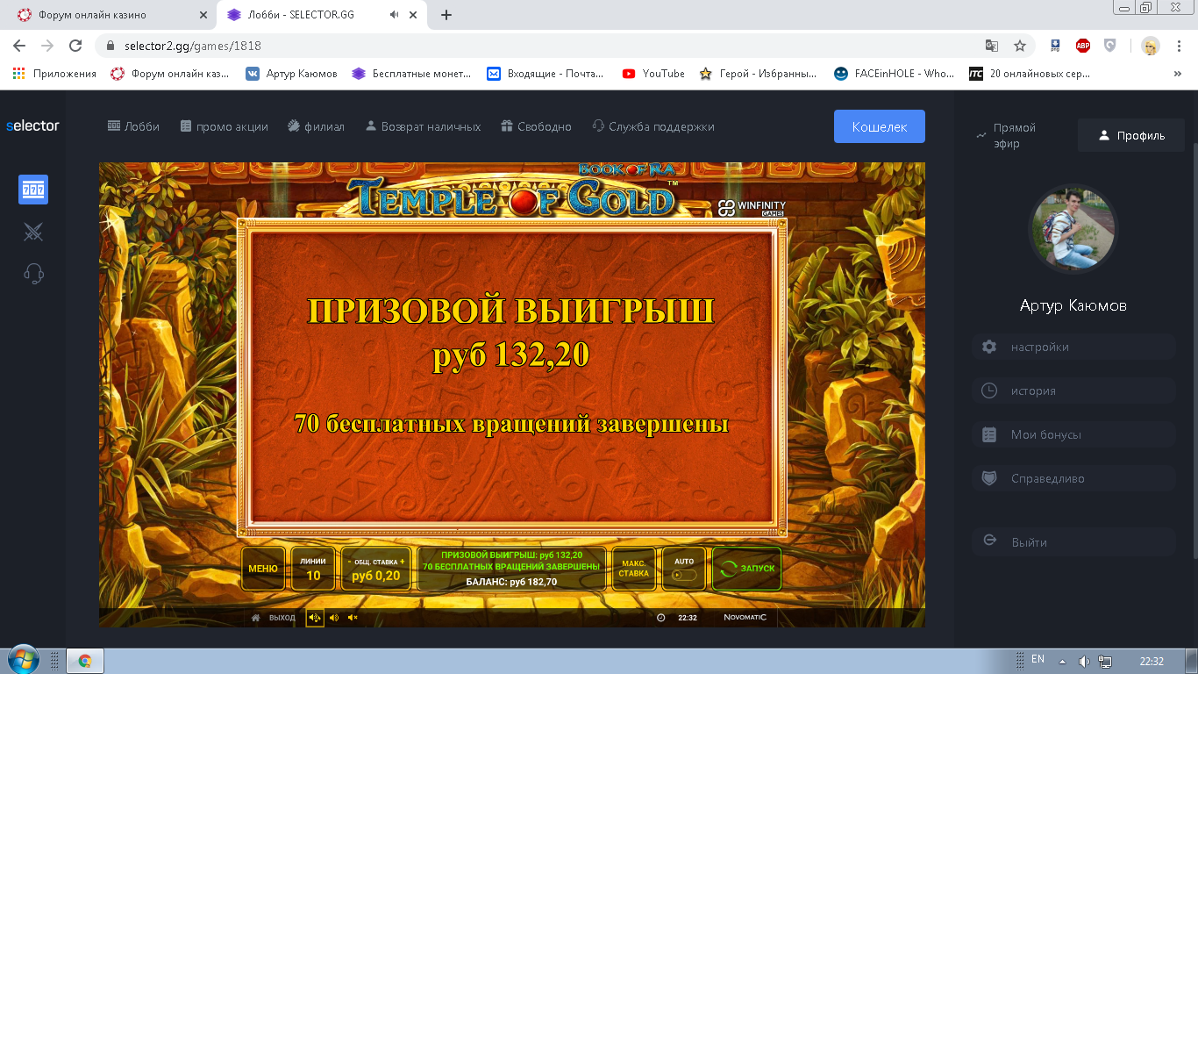Click the user profile photo
1198x1046 pixels.
tap(1073, 229)
